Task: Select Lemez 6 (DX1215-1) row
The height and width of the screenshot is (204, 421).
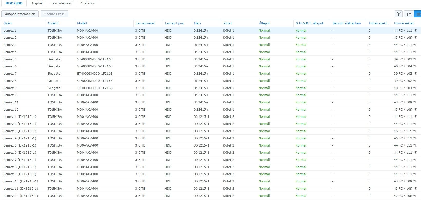Action: point(211,152)
